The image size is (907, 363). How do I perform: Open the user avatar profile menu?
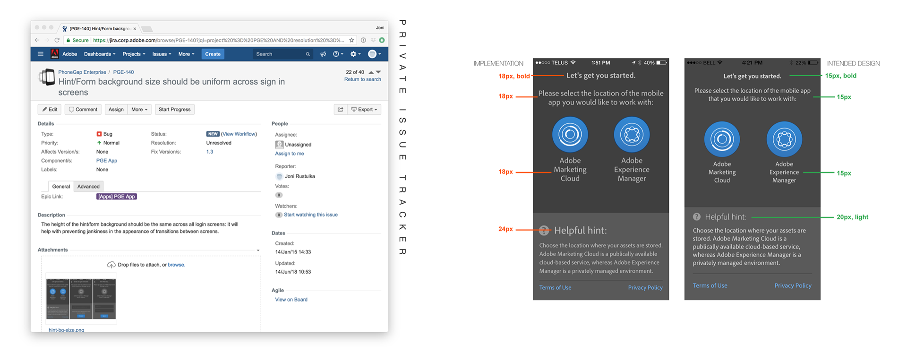[375, 54]
